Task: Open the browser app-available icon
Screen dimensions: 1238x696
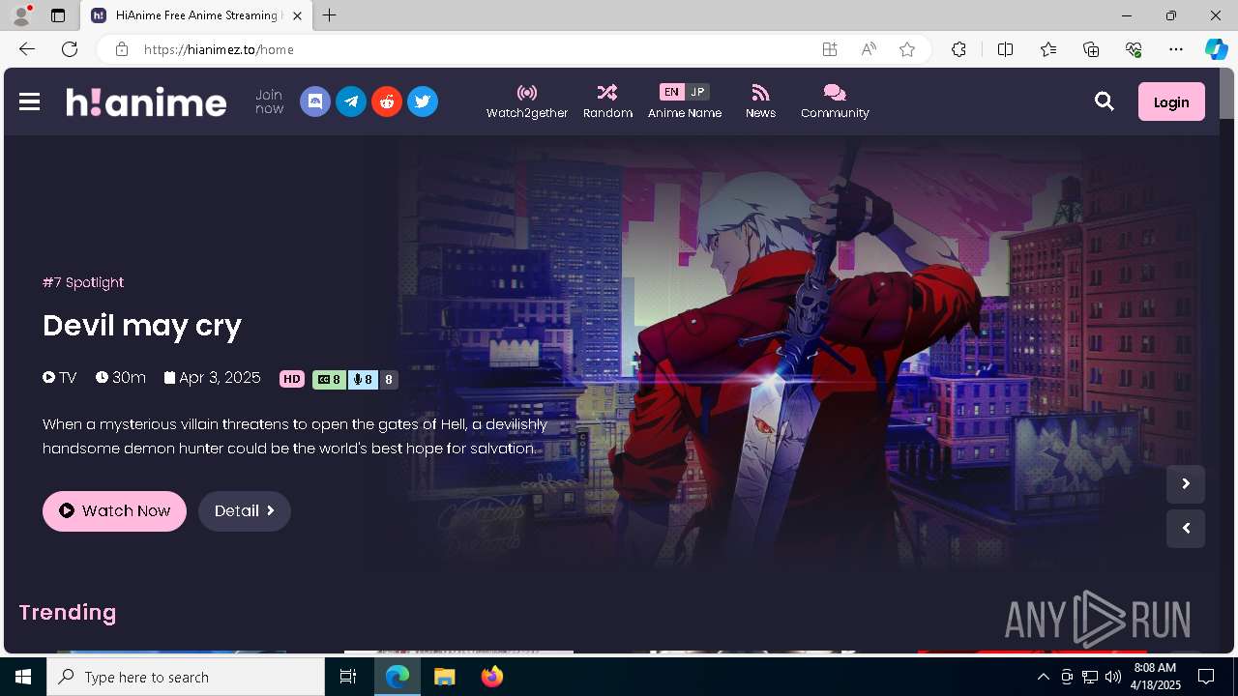Action: pos(830,49)
